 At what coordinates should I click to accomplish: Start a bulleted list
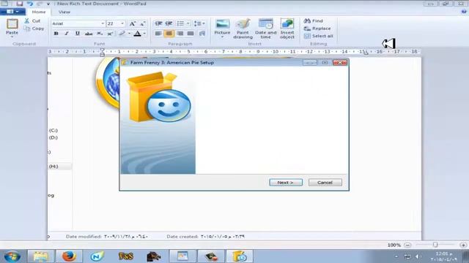click(180, 23)
